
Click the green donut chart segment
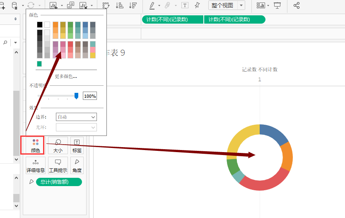point(233,166)
